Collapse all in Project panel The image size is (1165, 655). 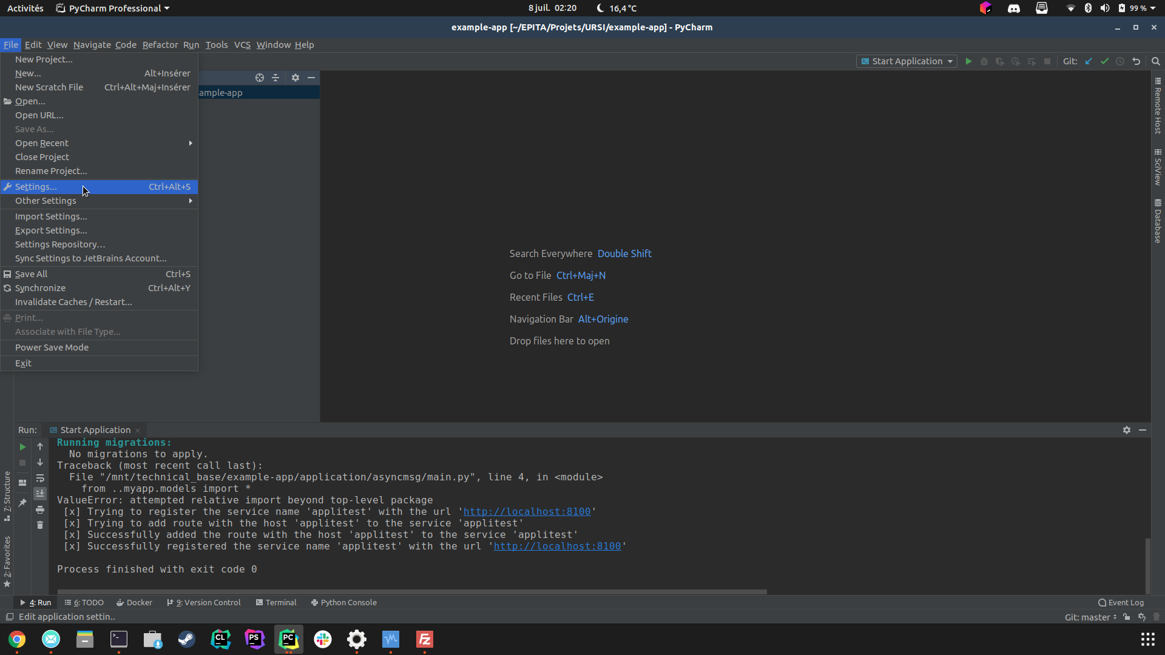click(x=275, y=78)
